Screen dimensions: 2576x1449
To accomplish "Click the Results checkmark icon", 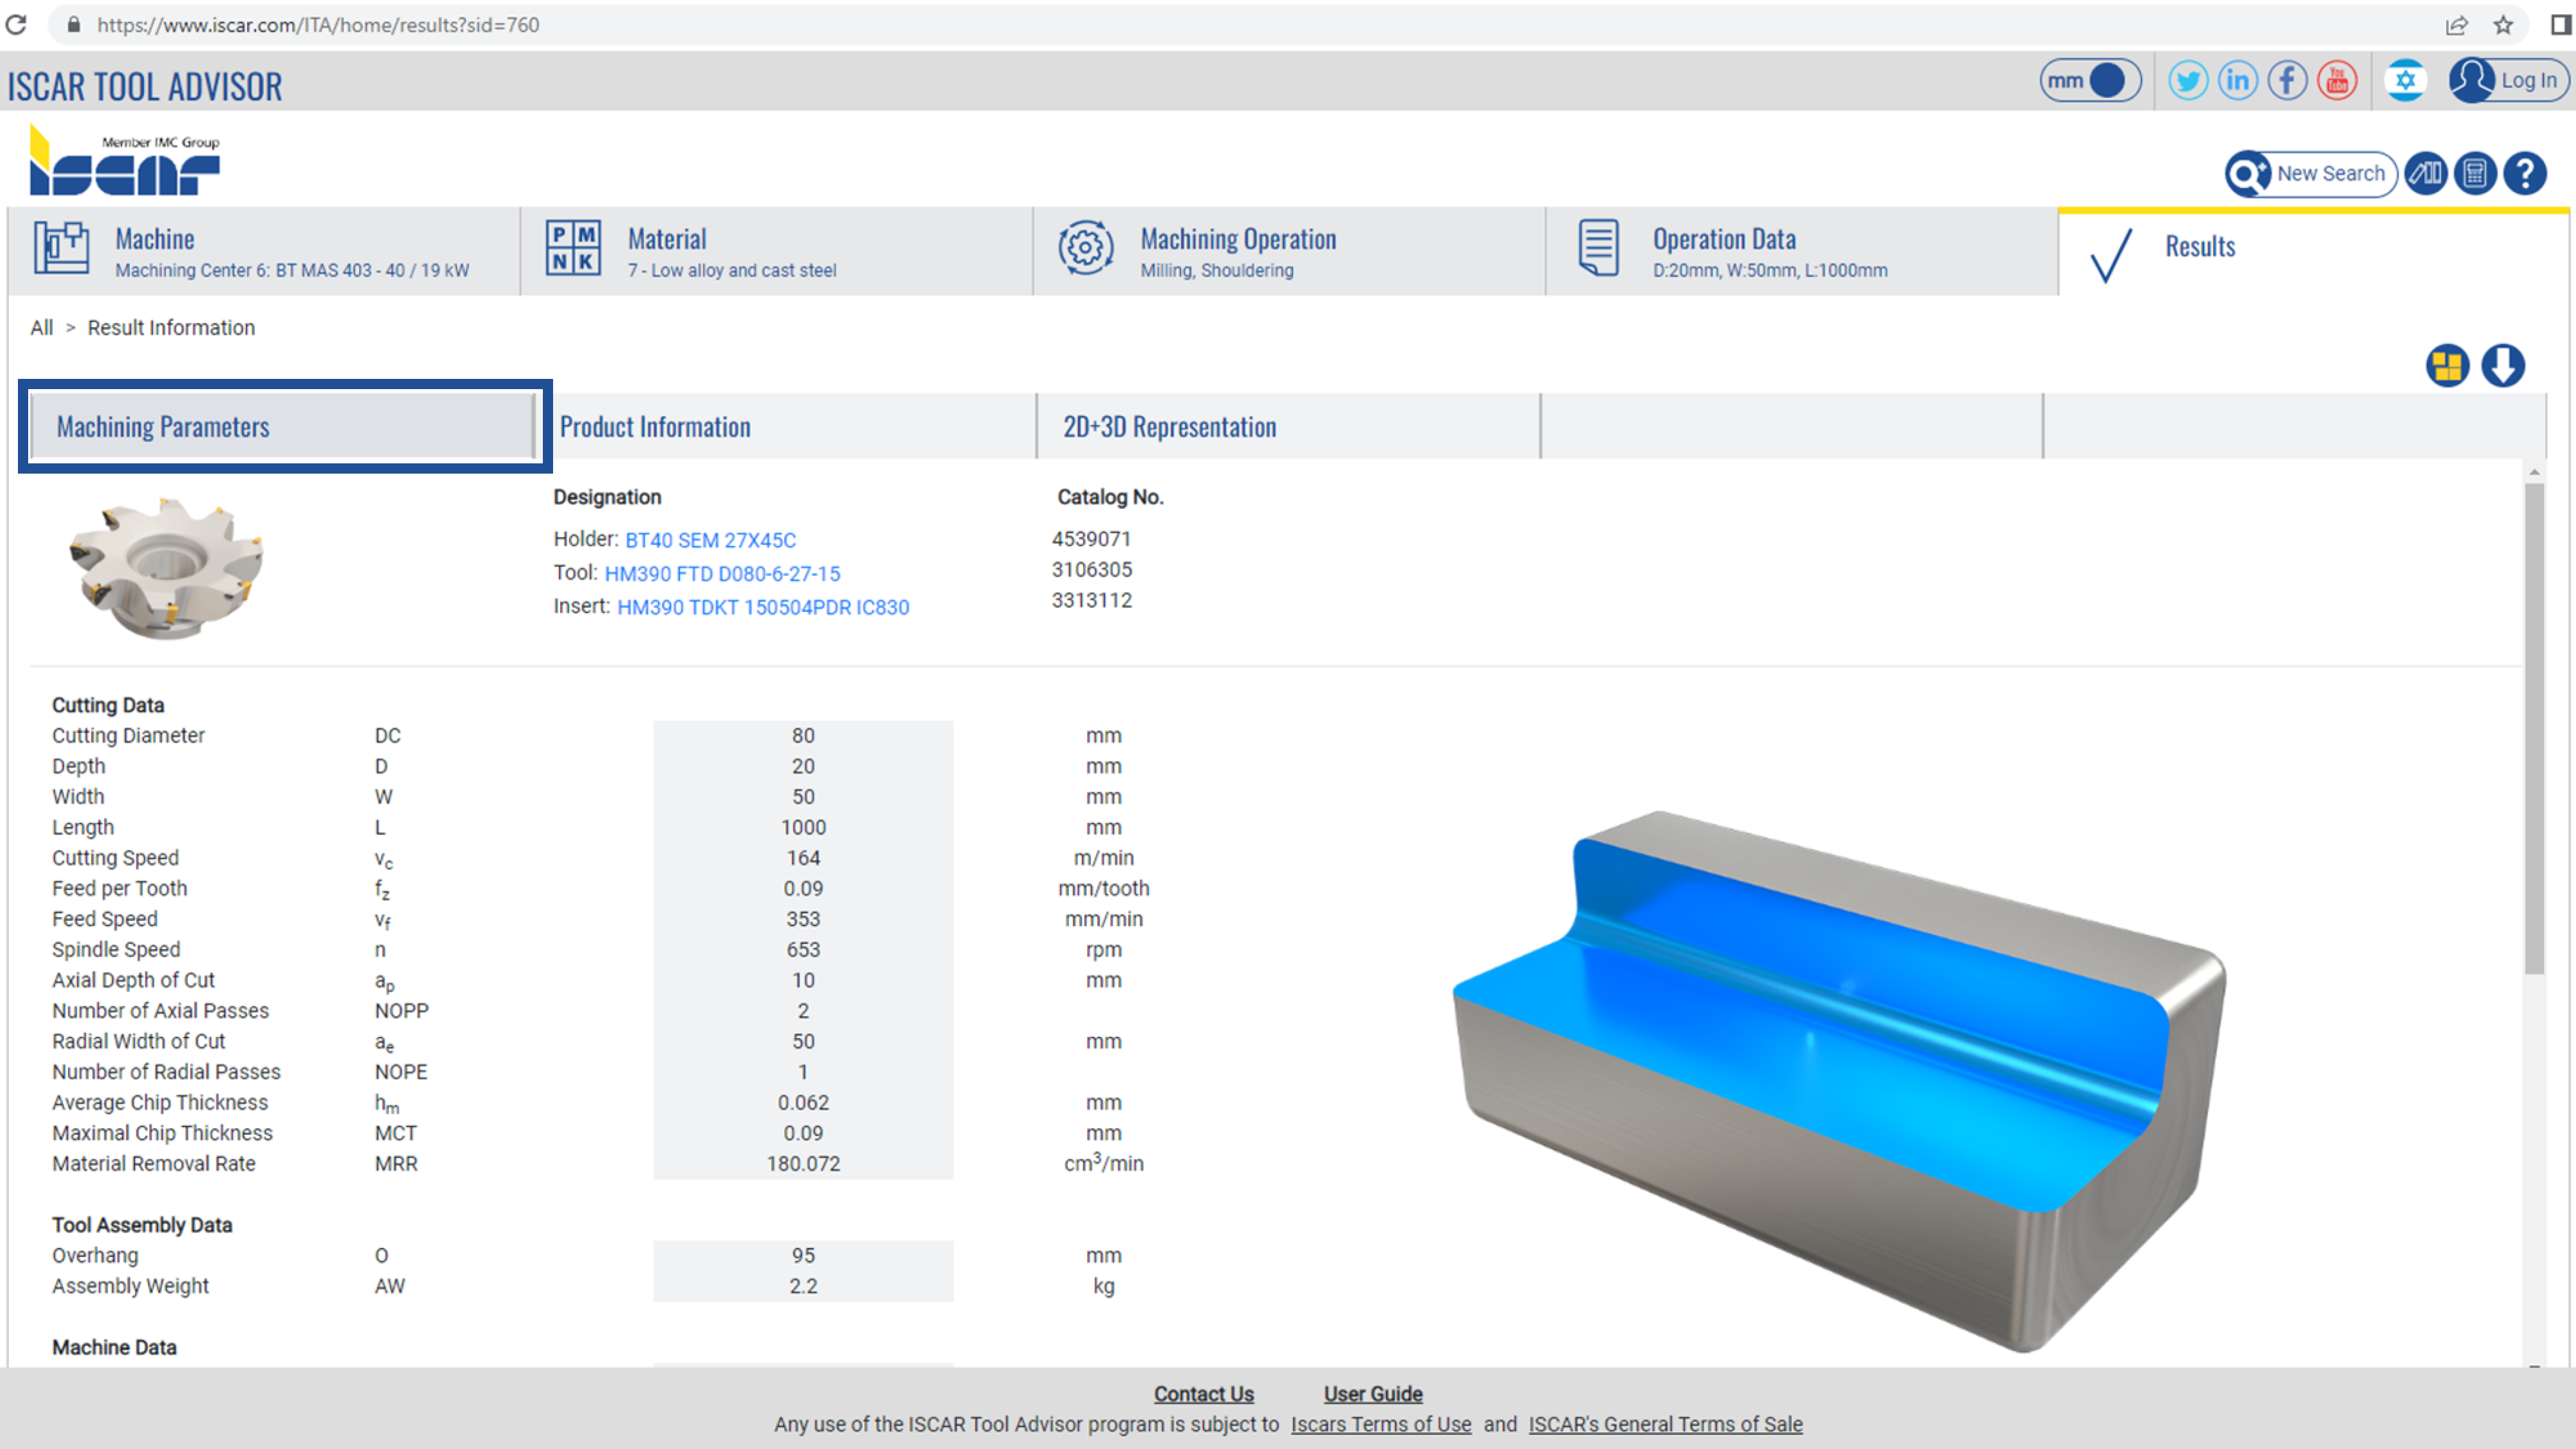I will 2111,255.
